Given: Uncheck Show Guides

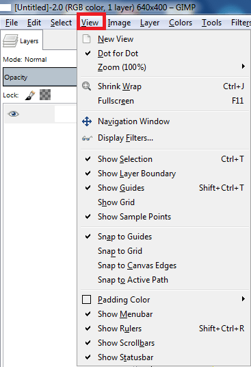Looking at the screenshot, I should pos(163,188).
